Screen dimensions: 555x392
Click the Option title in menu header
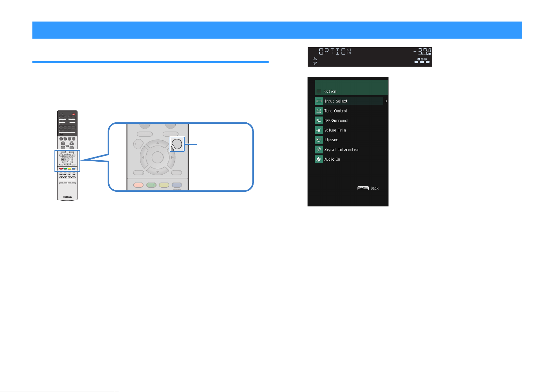330,92
